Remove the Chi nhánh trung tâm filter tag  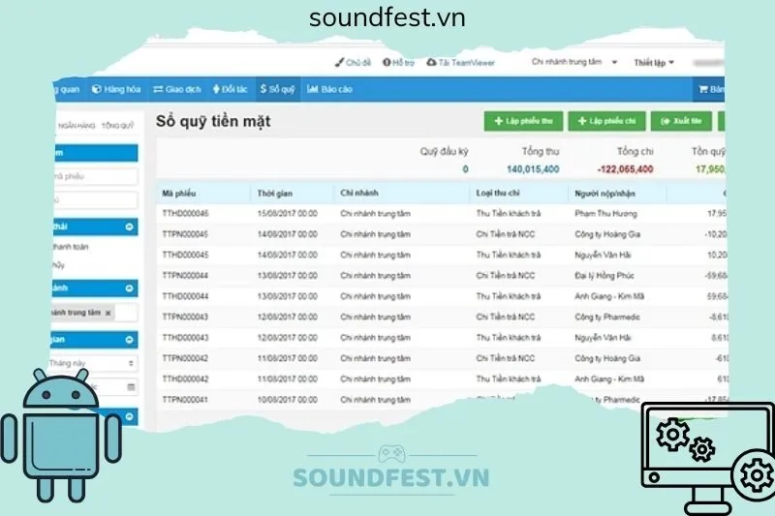(x=108, y=313)
